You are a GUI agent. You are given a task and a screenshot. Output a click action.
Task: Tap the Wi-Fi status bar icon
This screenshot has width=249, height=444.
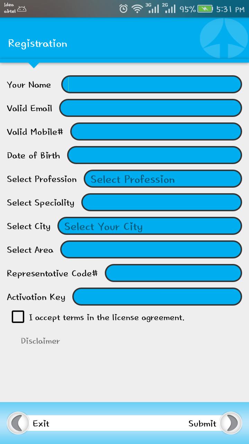pos(137,9)
